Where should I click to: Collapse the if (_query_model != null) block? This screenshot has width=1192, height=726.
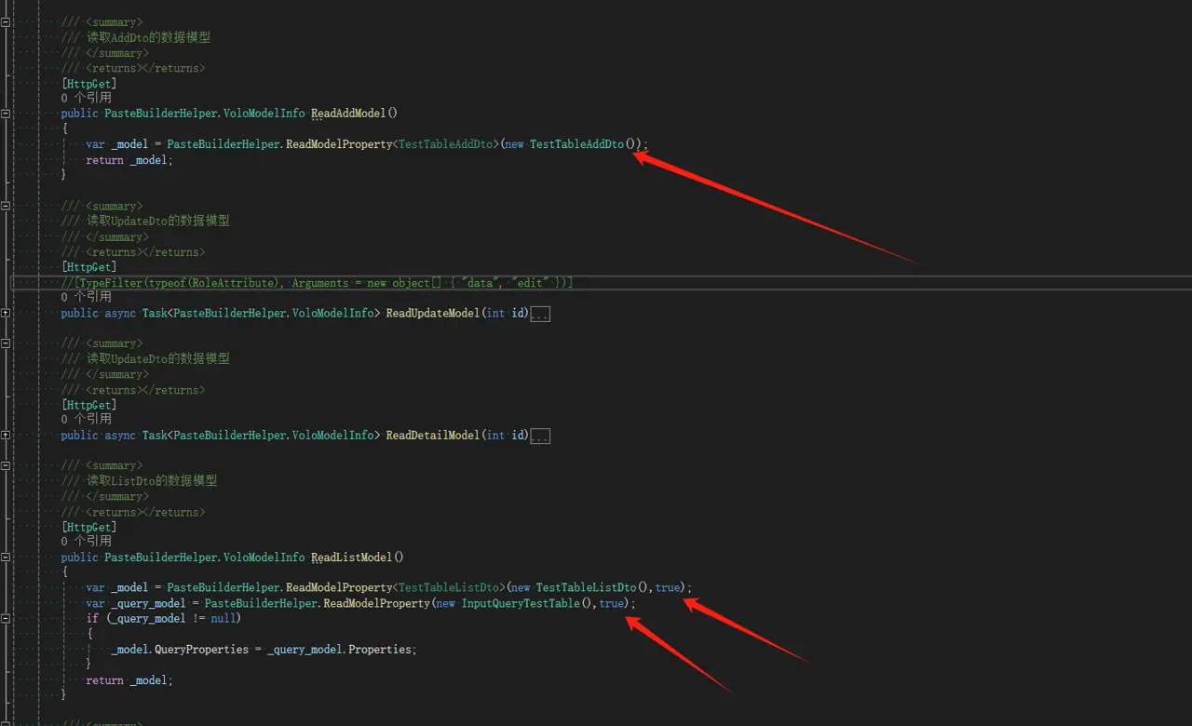[x=6, y=619]
